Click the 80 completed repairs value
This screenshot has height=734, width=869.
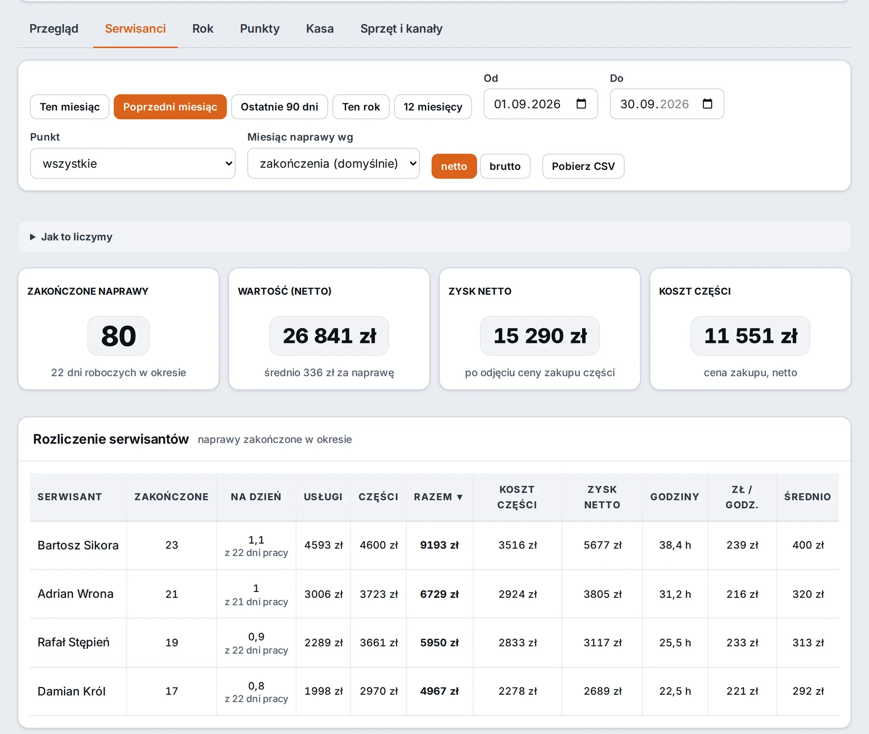click(118, 336)
